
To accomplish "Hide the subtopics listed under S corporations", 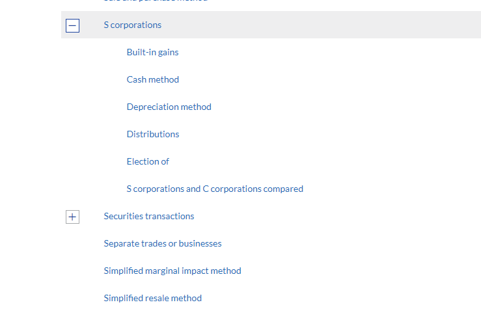I will coord(73,25).
